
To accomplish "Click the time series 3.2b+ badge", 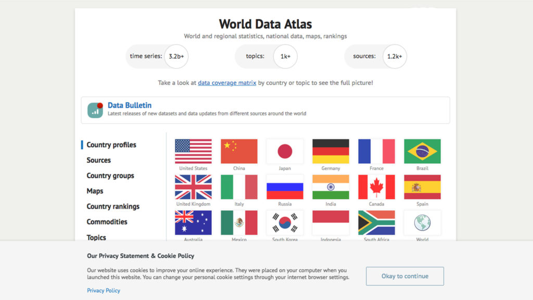I will pos(157,56).
